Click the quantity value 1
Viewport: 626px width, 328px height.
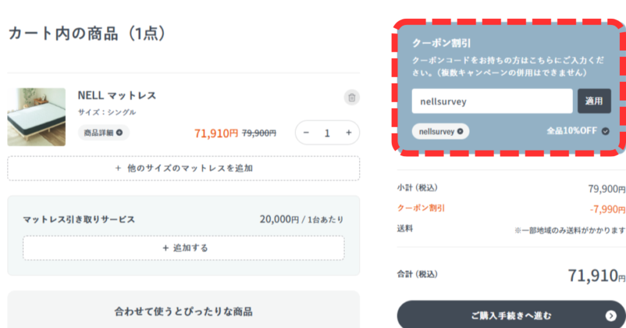coord(327,132)
